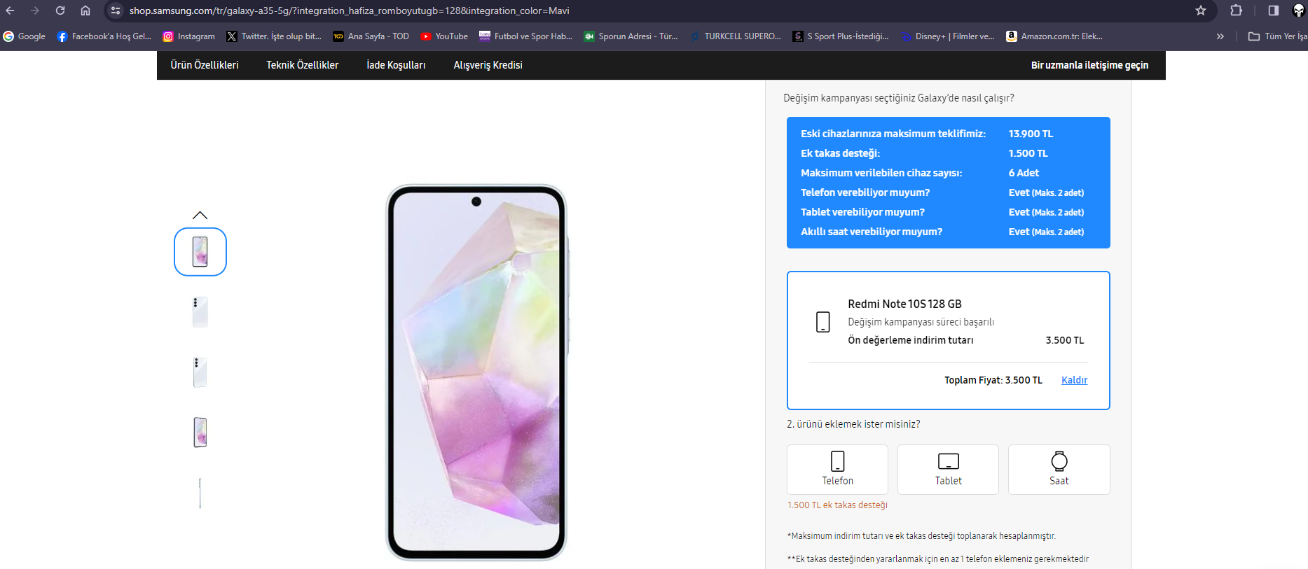1308x569 pixels.
Task: Click the address bar URL
Action: coord(349,10)
